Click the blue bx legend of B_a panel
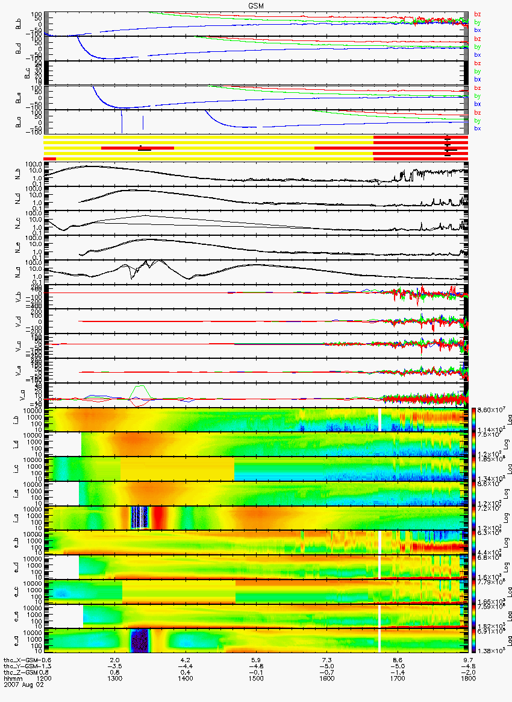Viewport: 512px width, 702px height. coord(477,128)
